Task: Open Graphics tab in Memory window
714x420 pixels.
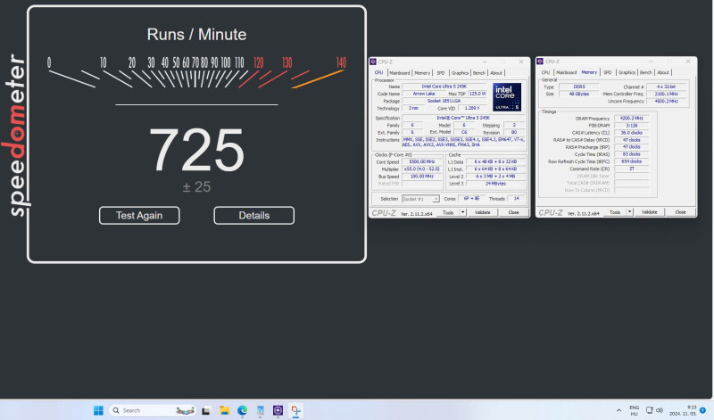Action: (x=627, y=72)
